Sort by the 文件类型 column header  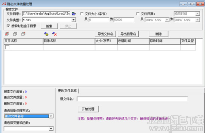(x=188, y=41)
